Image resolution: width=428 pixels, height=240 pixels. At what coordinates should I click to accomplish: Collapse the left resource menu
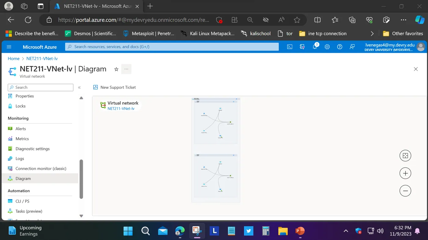(x=79, y=88)
